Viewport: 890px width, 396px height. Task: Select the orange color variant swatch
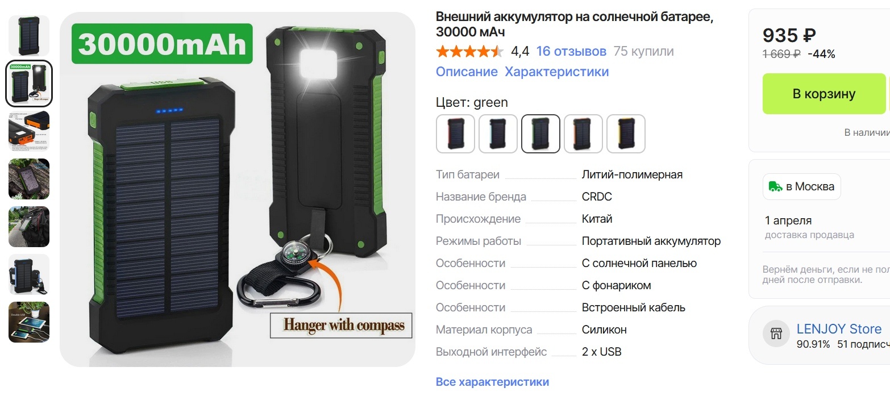(583, 134)
